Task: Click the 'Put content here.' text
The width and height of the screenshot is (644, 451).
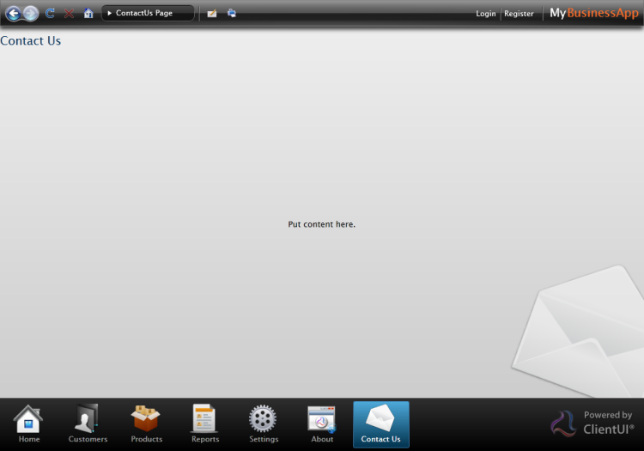Action: coord(322,224)
